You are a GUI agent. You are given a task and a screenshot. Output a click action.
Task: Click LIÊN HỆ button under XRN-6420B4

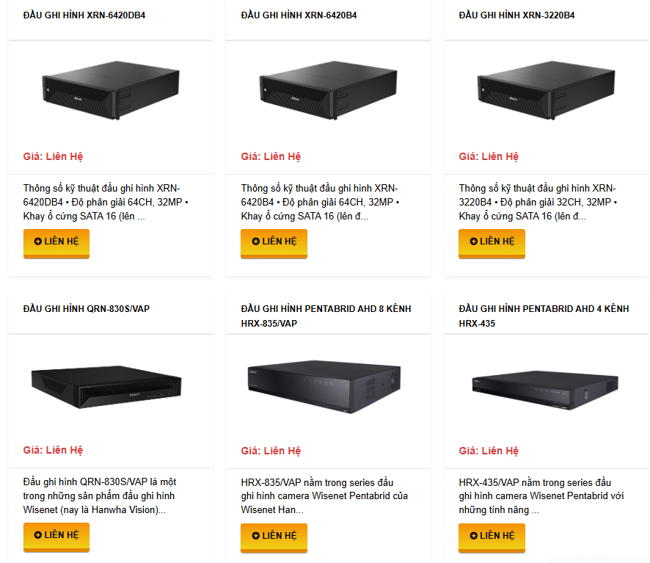coord(274,242)
